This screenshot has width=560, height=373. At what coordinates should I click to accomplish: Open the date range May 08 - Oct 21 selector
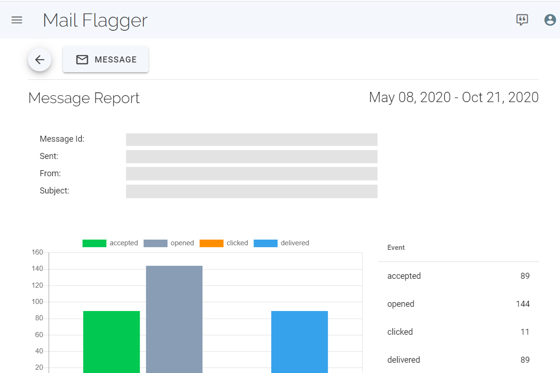click(x=453, y=97)
